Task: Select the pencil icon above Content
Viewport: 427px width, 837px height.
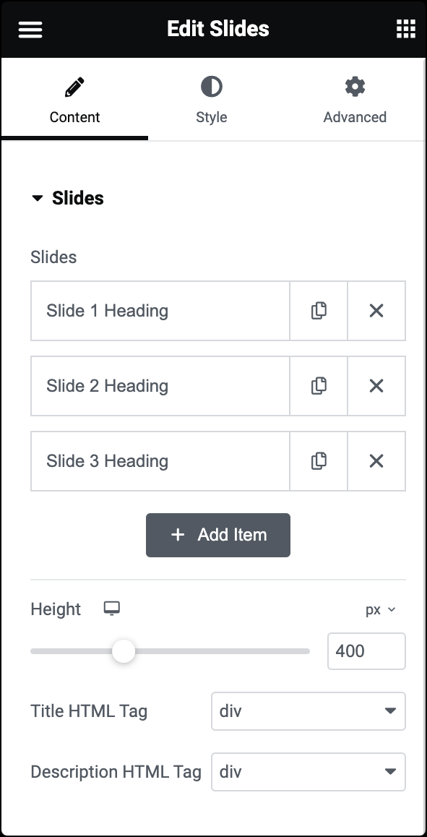Action: pos(74,86)
